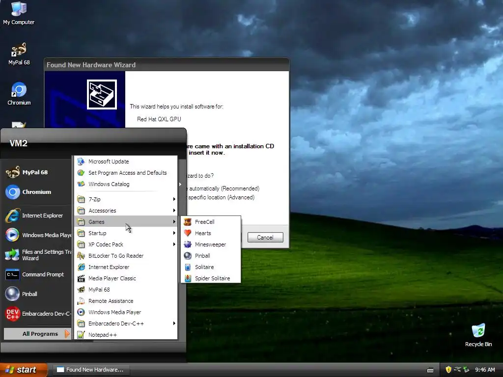
Task: Start Hearts from Games submenu
Action: click(211, 233)
